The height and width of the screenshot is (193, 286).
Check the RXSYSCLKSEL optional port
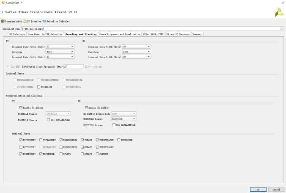tap(61, 147)
